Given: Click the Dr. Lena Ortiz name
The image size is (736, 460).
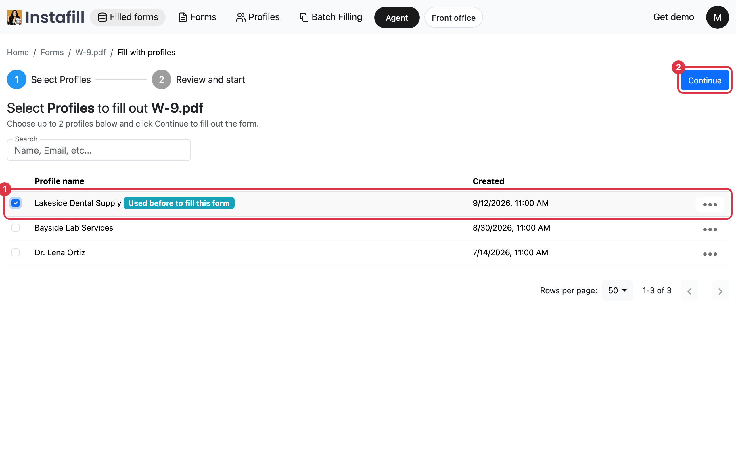Looking at the screenshot, I should [x=60, y=252].
